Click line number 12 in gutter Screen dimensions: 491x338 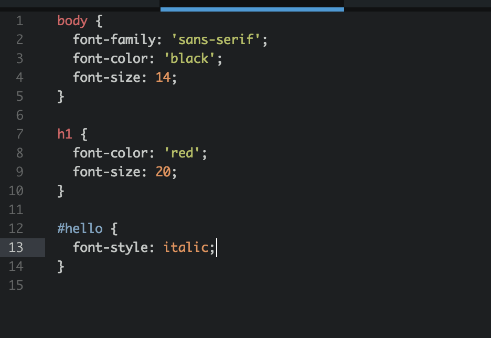[x=16, y=228]
